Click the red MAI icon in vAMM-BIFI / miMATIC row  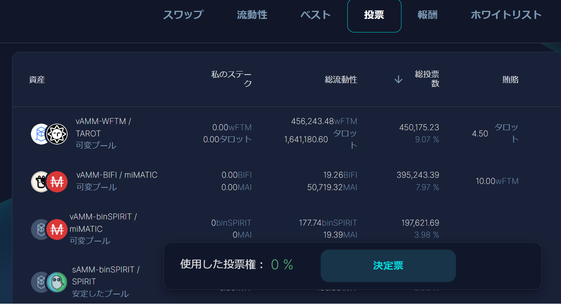pyautogui.click(x=57, y=182)
